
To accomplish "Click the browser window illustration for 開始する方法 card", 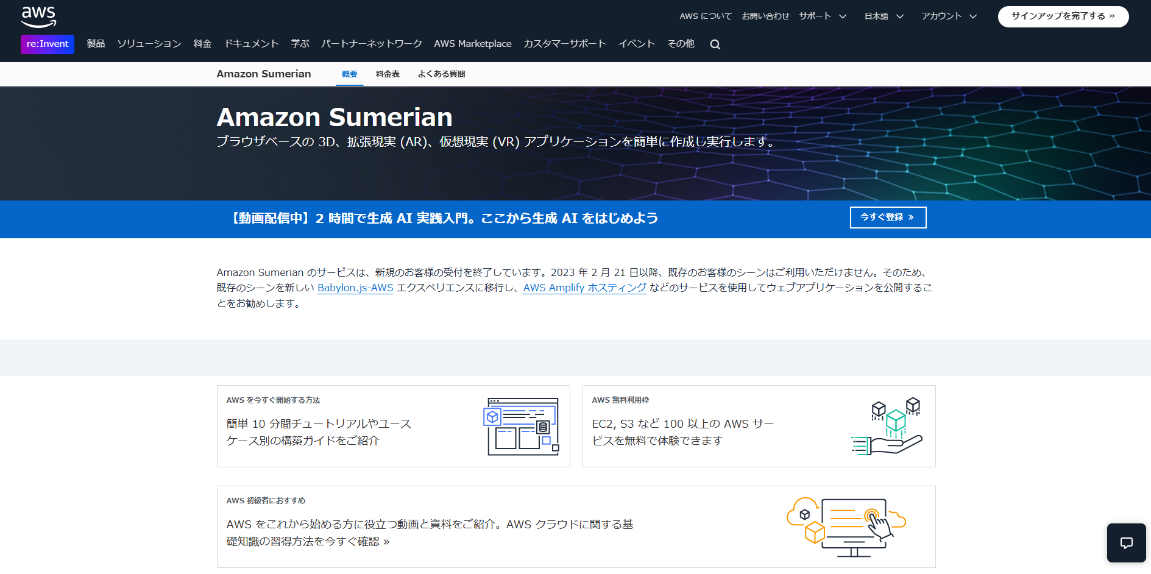I will coord(522,425).
